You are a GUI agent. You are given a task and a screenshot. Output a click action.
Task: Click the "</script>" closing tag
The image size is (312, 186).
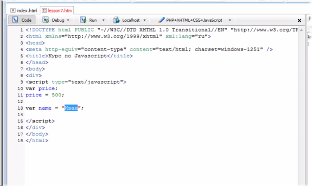[40, 121]
